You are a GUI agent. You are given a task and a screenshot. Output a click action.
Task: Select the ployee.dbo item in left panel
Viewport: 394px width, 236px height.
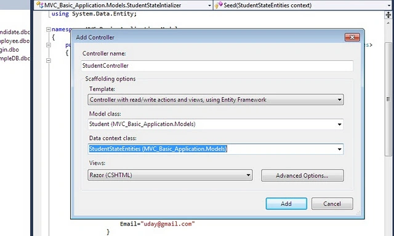tap(15, 41)
